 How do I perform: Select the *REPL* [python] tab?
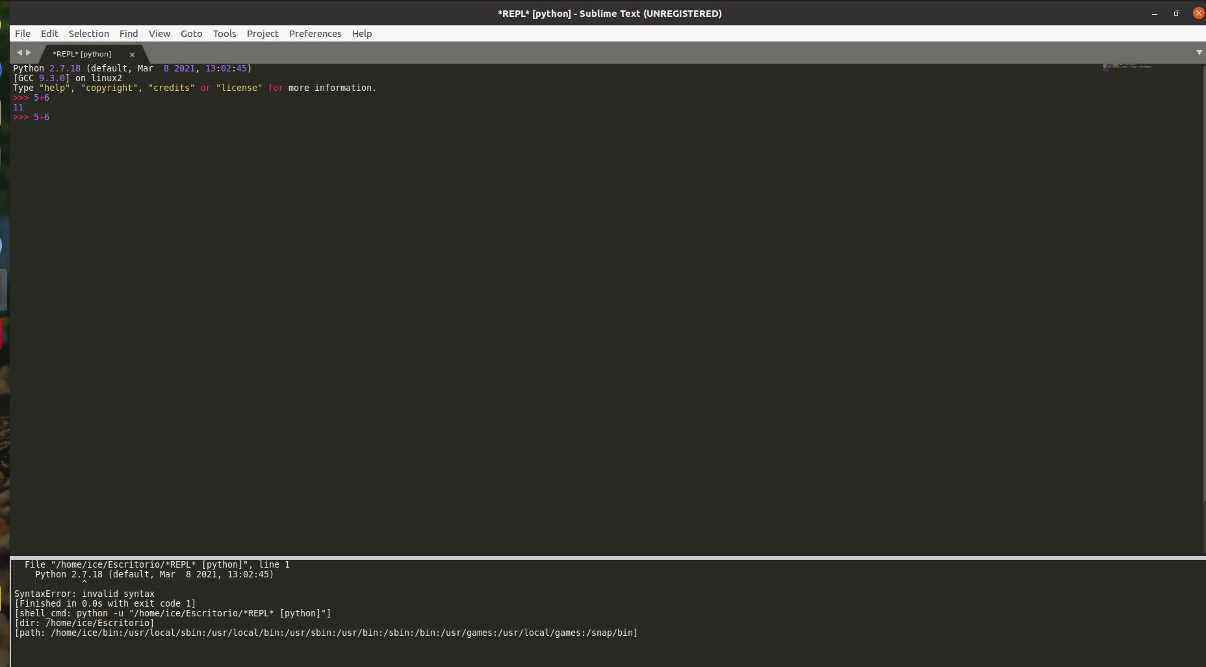click(82, 54)
